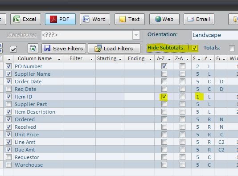
Task: Enable Z-A sort for Supplier Name
Action: coord(182,74)
